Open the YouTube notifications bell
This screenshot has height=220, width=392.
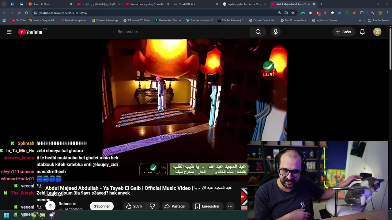(x=362, y=32)
